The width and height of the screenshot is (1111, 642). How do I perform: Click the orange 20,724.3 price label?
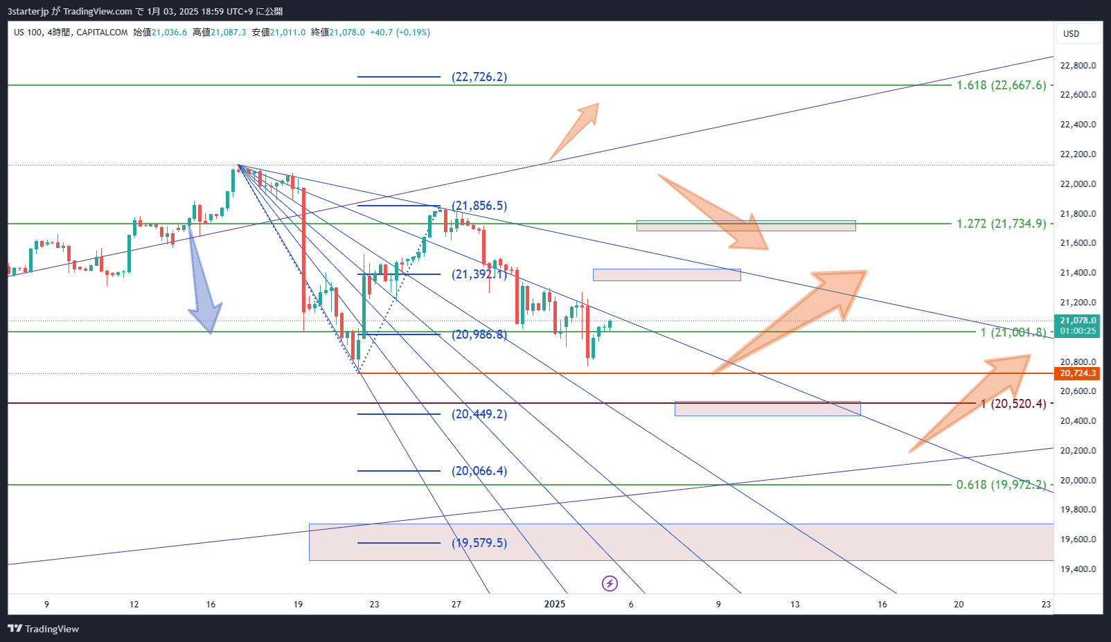1077,373
